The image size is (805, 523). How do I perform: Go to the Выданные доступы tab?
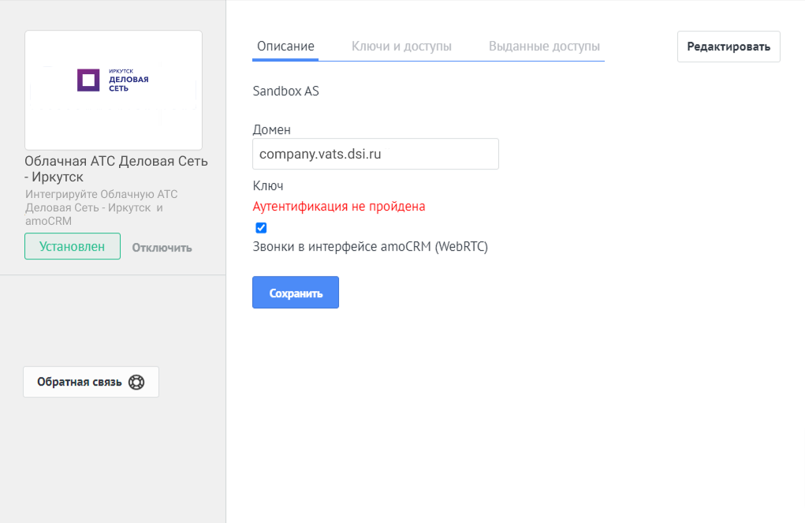click(x=544, y=47)
